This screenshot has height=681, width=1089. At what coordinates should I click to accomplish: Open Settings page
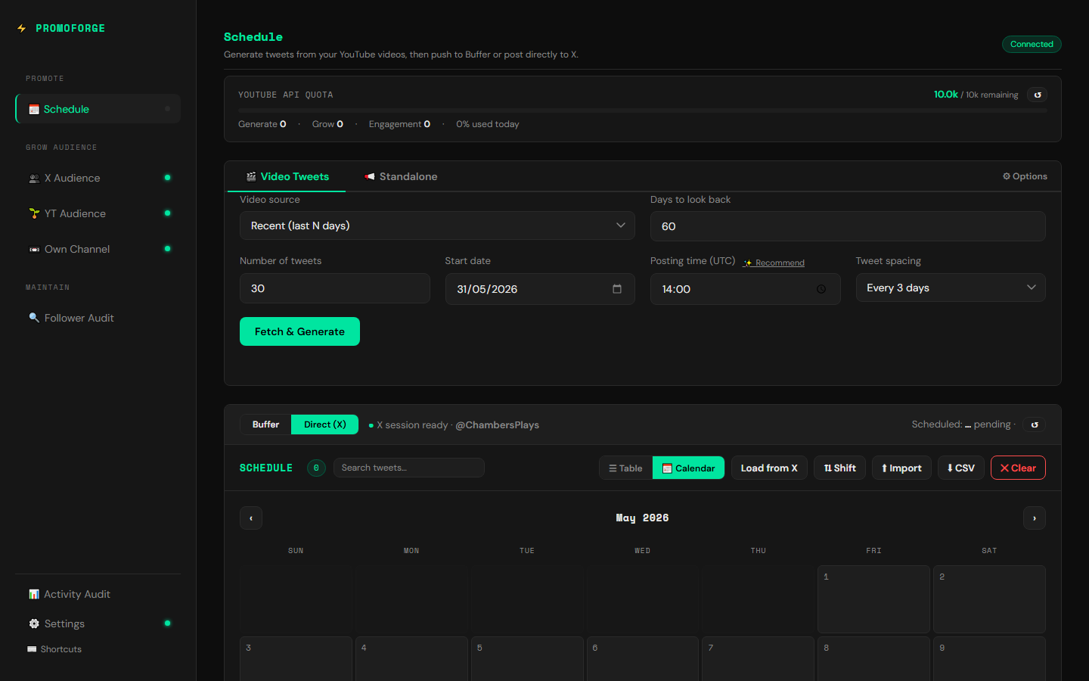pos(98,623)
